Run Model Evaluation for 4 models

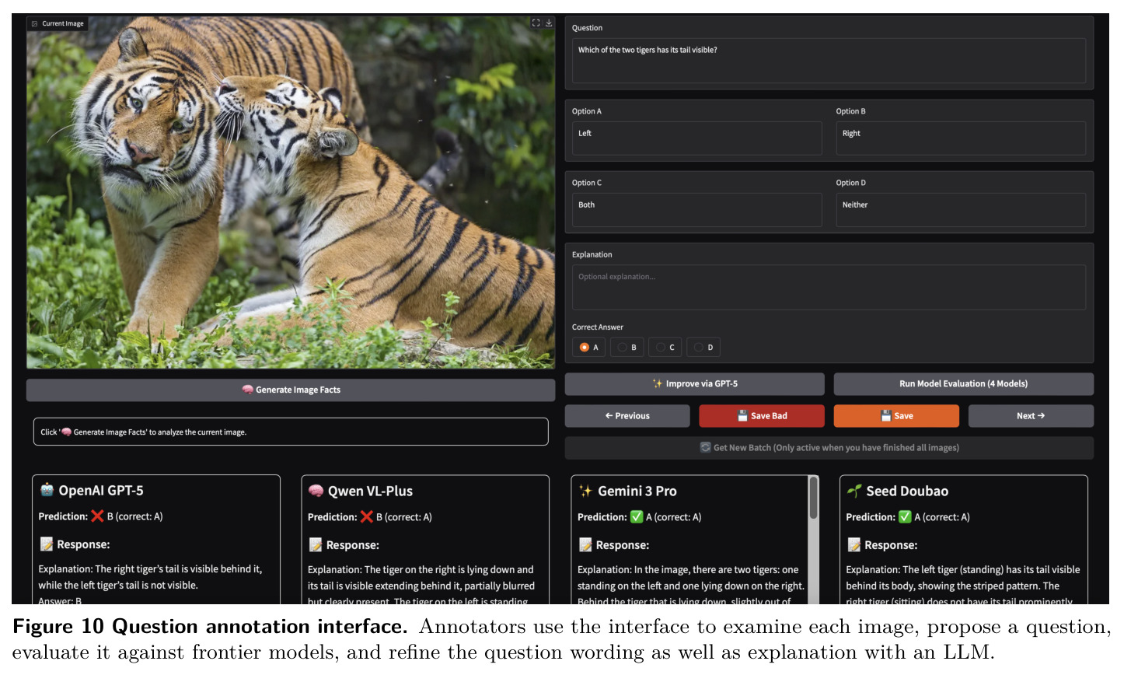pyautogui.click(x=963, y=383)
